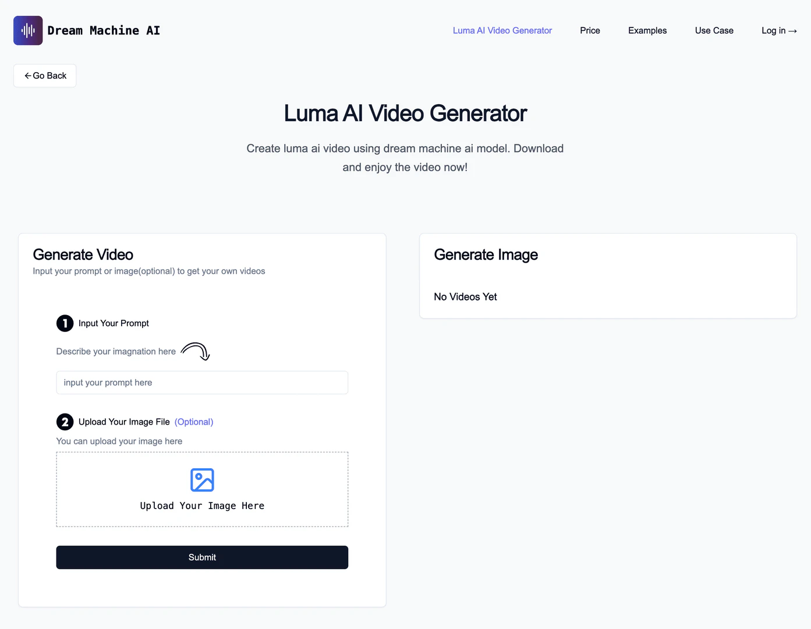Click the right arrow beside Log in
Screen dimensions: 811x629
792,31
